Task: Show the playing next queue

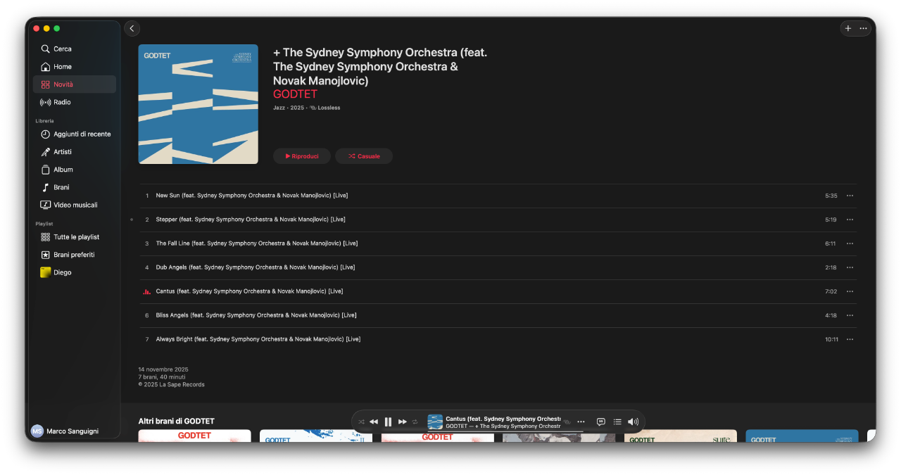Action: [617, 422]
